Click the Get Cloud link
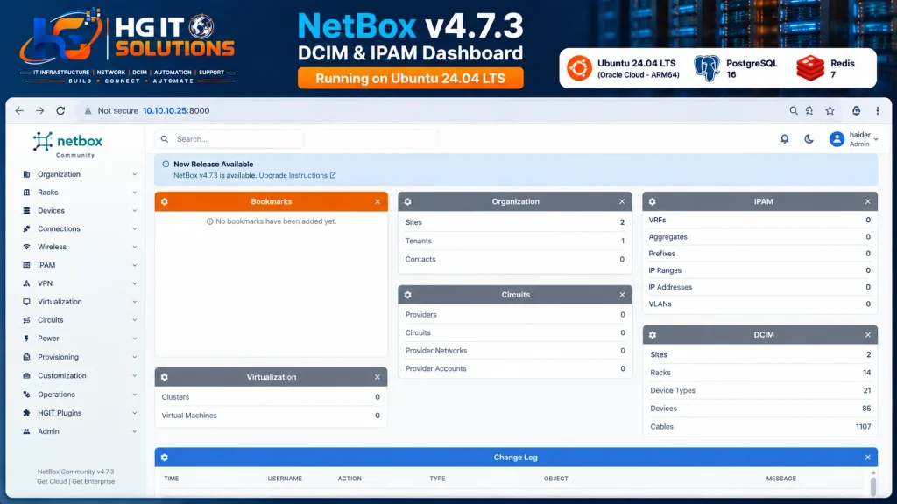This screenshot has width=897, height=504. click(52, 482)
